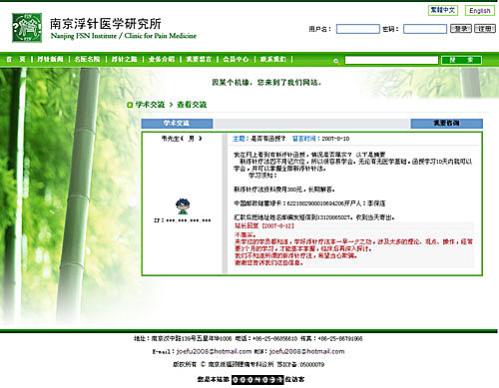
Task: Click the visitor counter digits
Action: coord(257,379)
